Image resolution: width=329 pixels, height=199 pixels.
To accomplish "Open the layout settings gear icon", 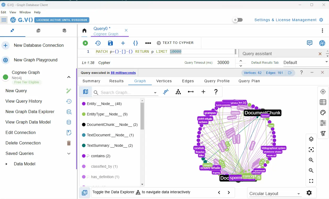I will [x=309, y=193].
